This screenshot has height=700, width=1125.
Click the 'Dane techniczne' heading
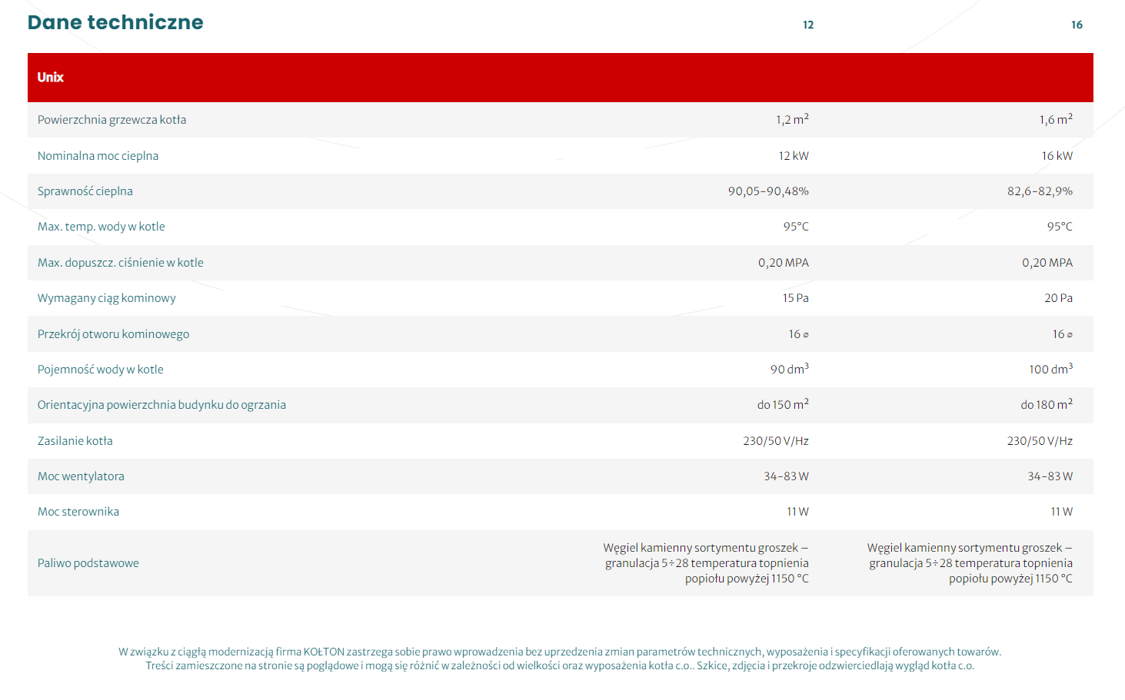115,22
